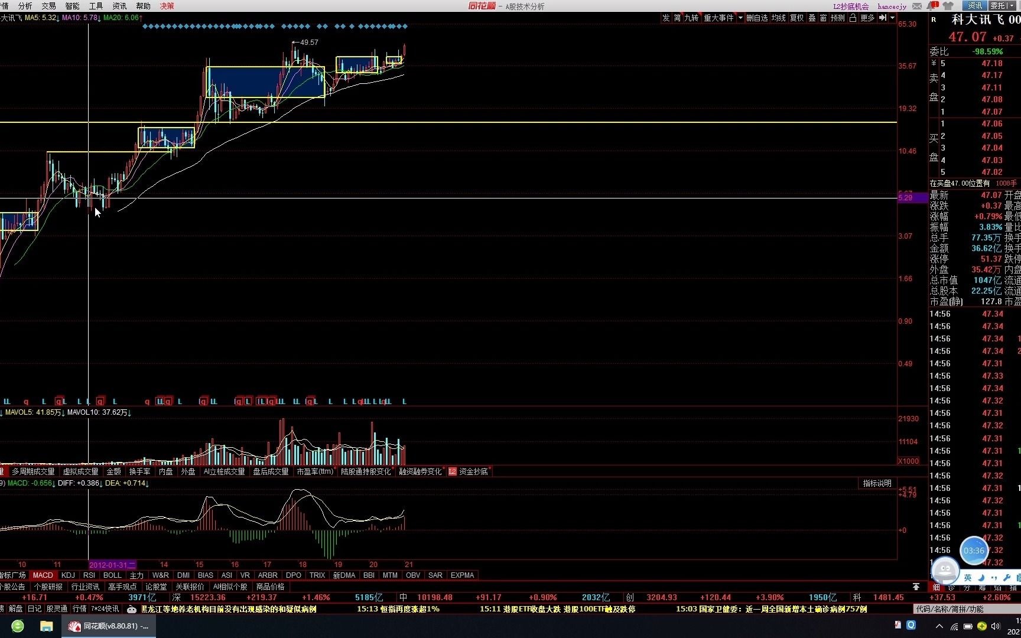This screenshot has height=638, width=1021.
Task: Click the L2 red icon before 资金抄底
Action: pos(453,471)
